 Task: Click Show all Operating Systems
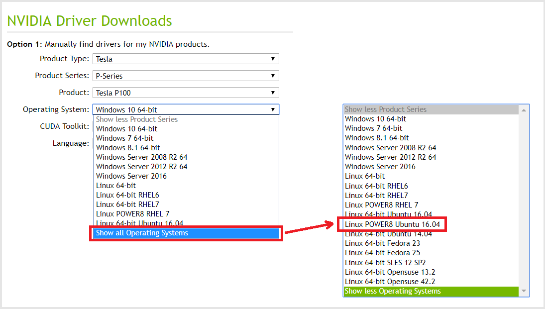coord(186,233)
